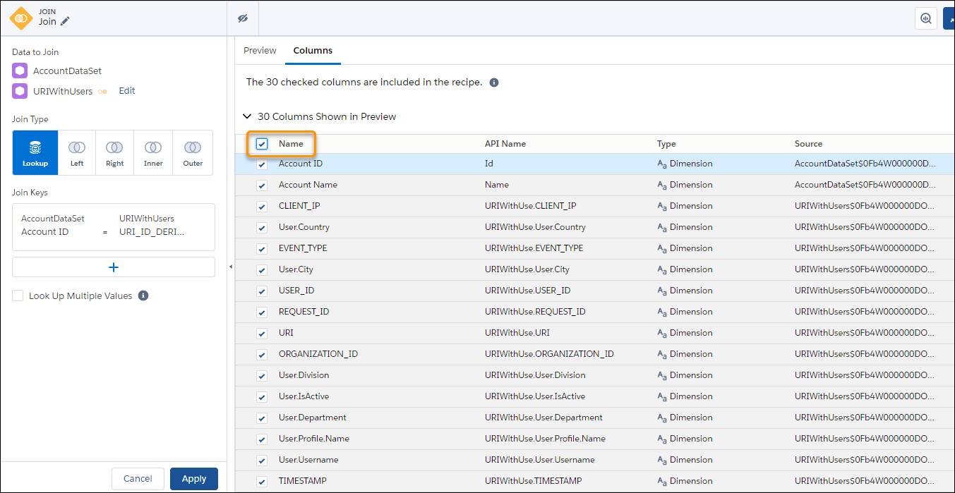Uncheck the User.Profile.Name column
The width and height of the screenshot is (955, 493).
click(262, 439)
